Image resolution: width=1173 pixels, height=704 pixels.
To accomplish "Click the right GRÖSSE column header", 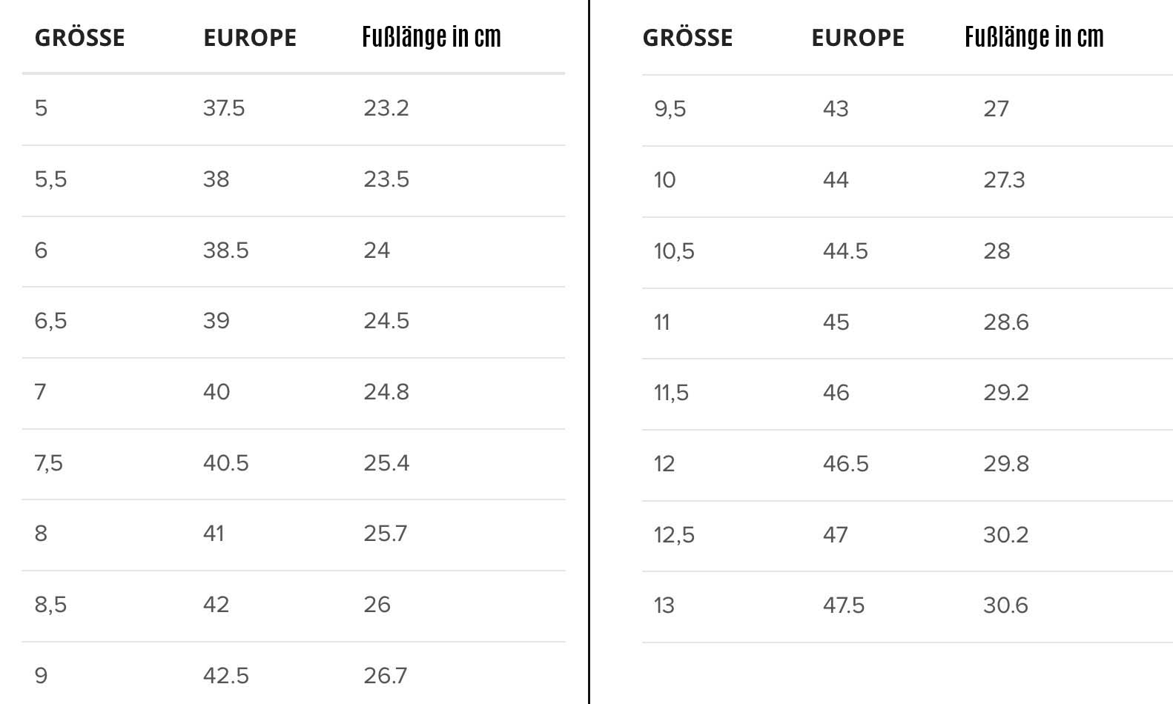I will pos(687,37).
